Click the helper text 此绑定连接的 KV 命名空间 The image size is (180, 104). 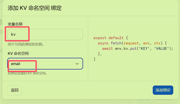click(27, 73)
